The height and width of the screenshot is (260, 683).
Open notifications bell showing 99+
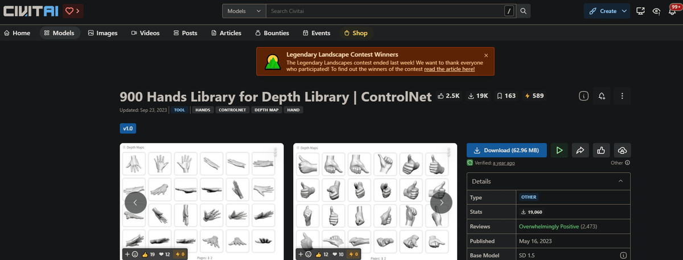[672, 11]
